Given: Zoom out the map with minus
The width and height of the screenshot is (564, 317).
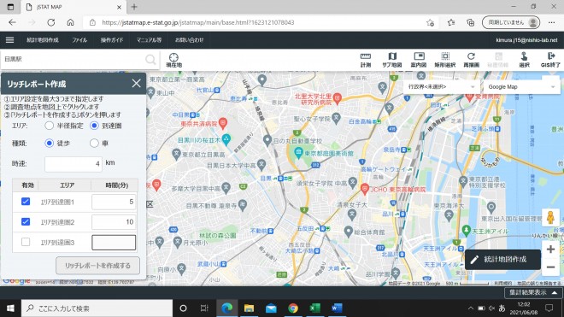Looking at the screenshot, I should (x=550, y=267).
